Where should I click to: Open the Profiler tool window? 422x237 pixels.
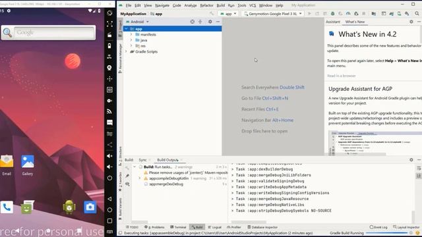pos(234,227)
